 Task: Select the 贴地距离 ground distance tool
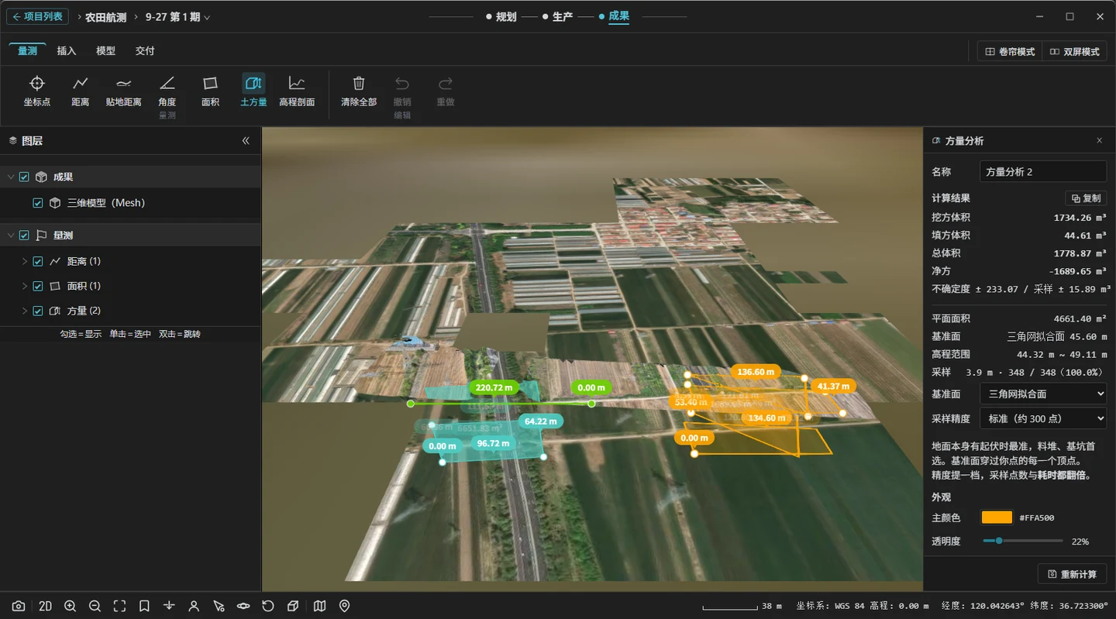pyautogui.click(x=124, y=91)
